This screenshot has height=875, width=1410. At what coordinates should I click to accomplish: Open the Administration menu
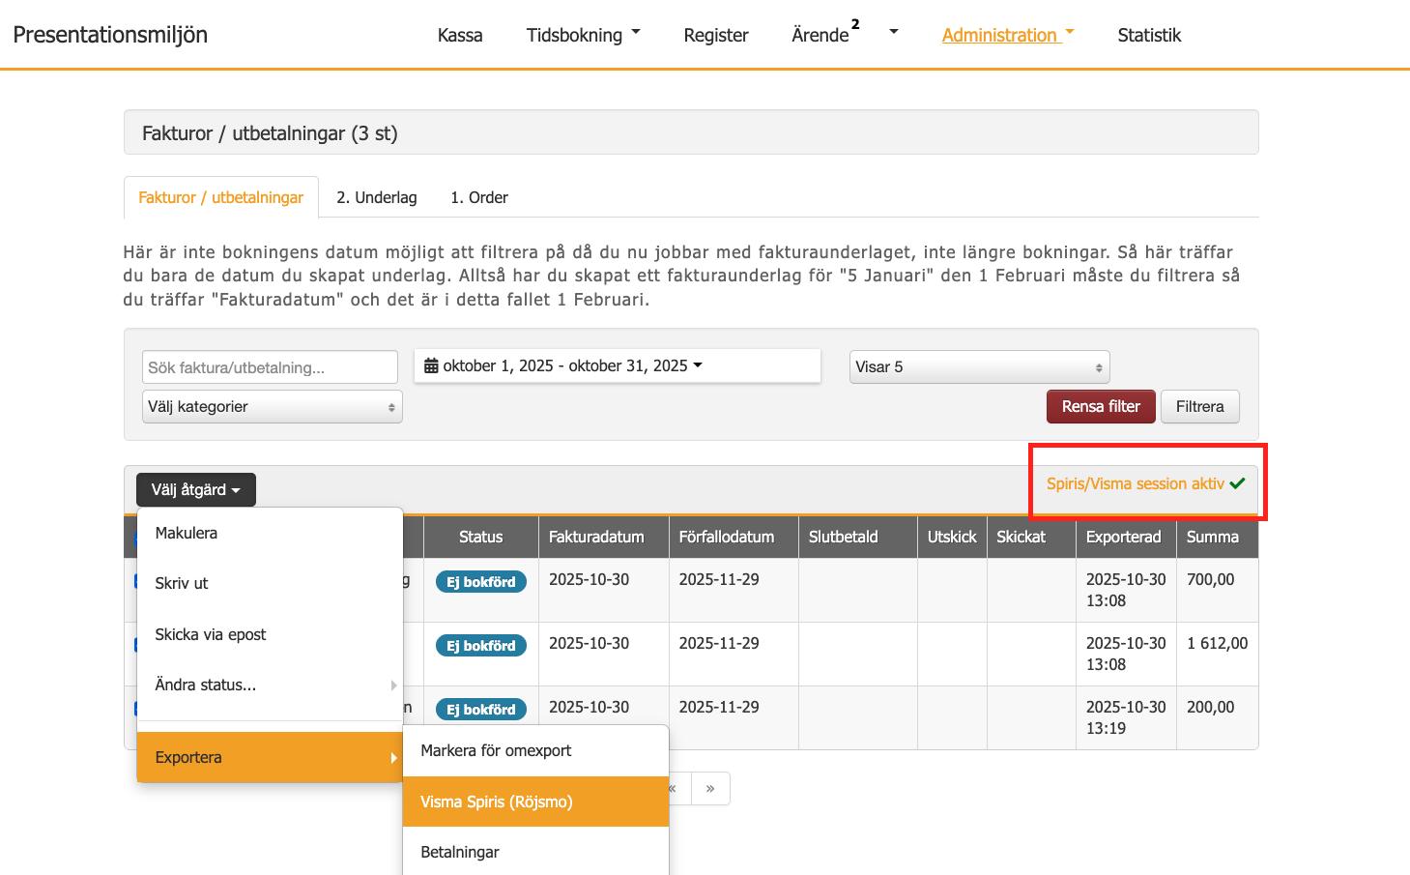(x=1007, y=36)
